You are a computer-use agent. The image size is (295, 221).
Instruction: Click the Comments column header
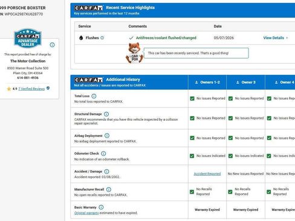click(x=138, y=27)
